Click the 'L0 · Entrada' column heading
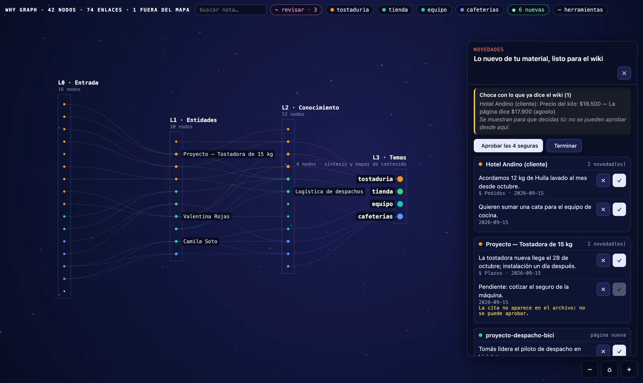Viewport: 643px width, 383px height. point(78,83)
